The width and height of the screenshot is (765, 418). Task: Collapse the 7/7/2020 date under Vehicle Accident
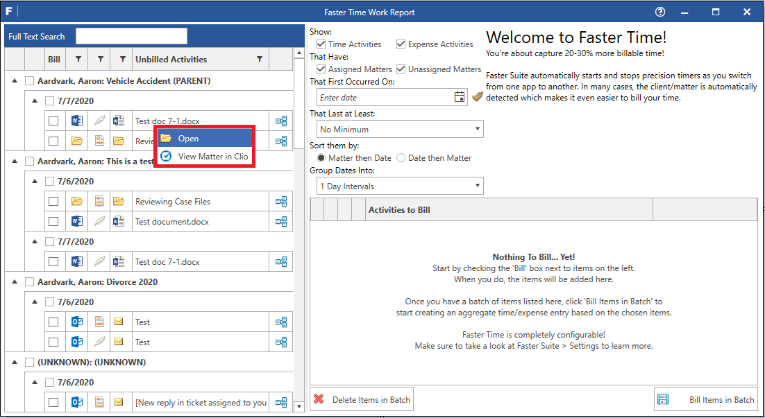[35, 101]
